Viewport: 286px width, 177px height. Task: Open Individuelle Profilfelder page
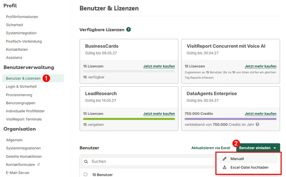click(25, 111)
